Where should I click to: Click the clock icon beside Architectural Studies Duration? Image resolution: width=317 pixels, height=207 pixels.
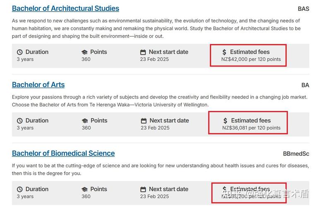tap(19, 52)
